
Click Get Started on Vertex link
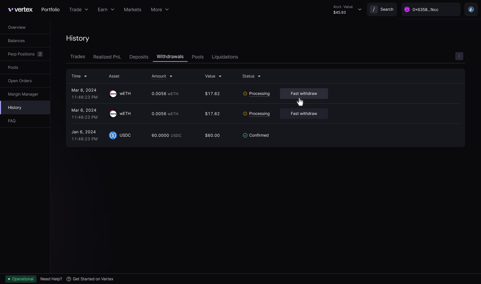click(93, 279)
